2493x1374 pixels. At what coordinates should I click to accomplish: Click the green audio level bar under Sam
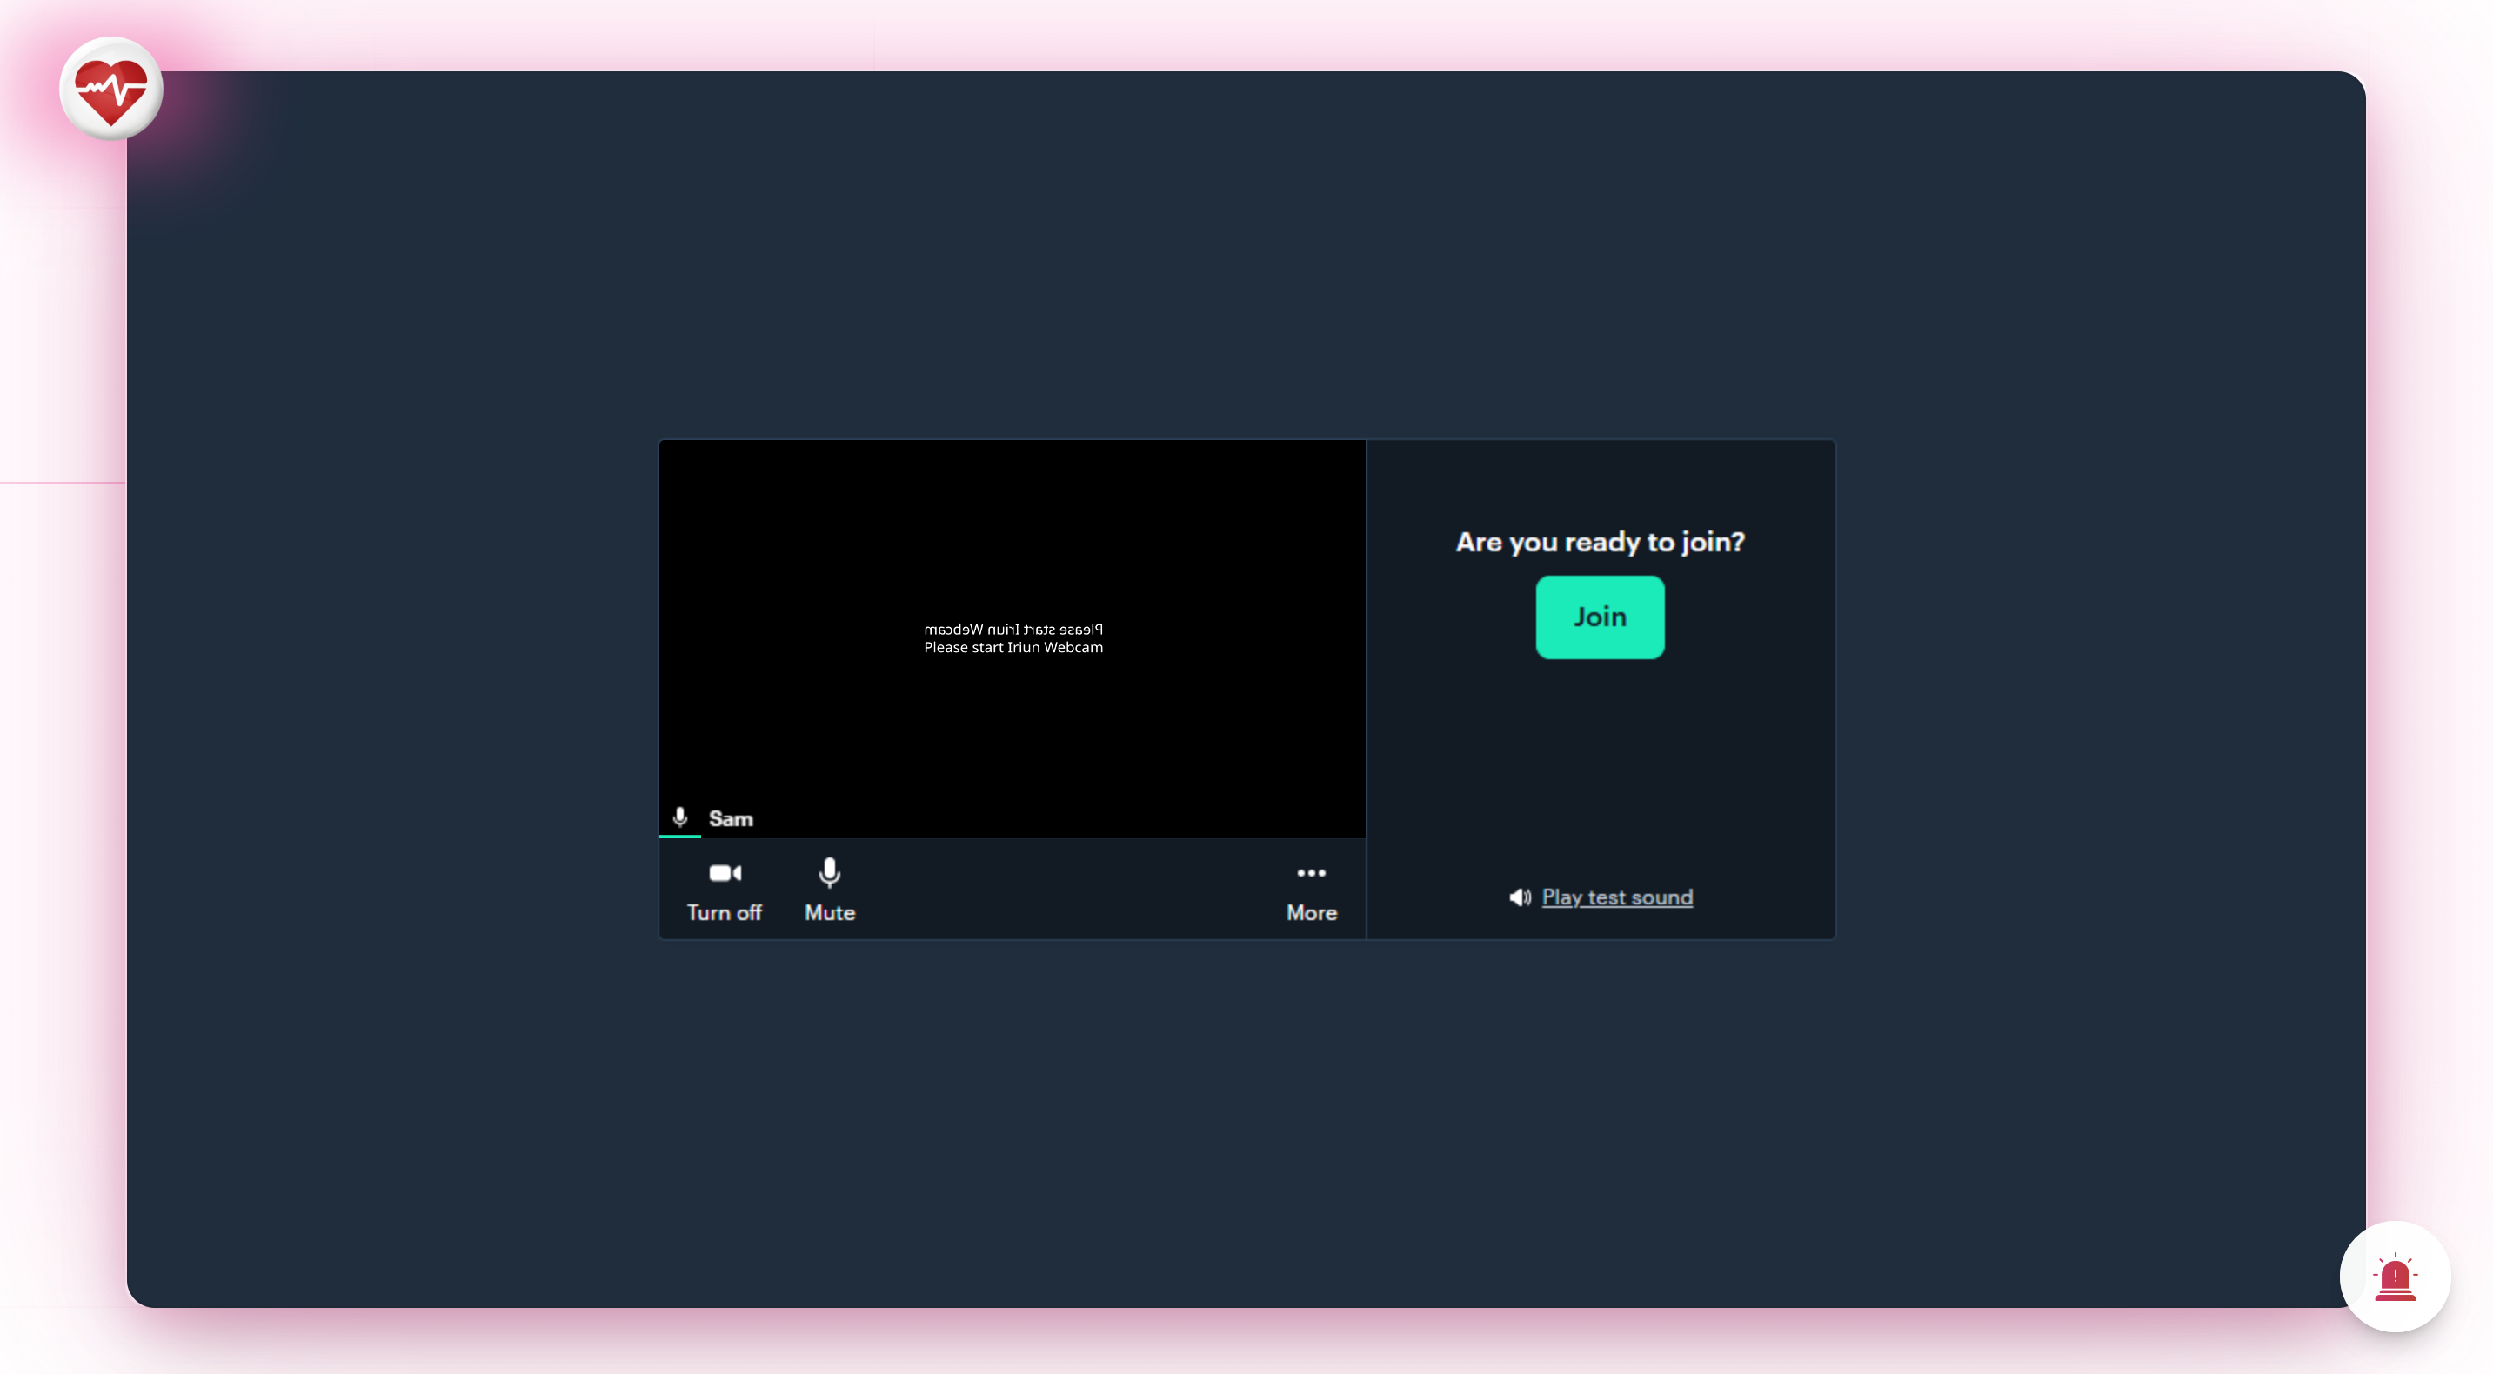click(679, 836)
